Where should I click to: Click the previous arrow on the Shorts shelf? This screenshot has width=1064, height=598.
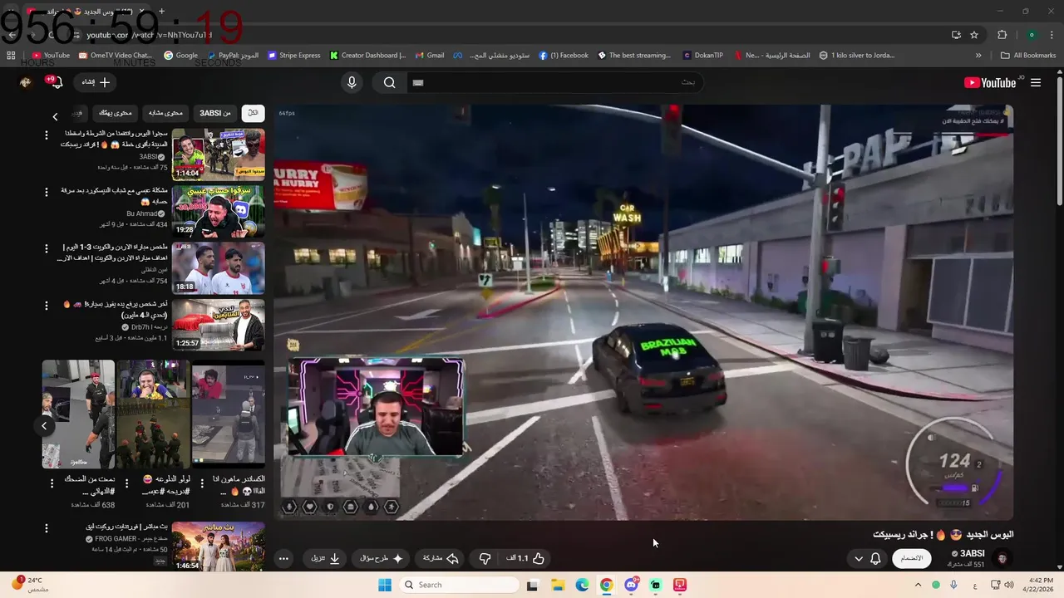coord(44,426)
